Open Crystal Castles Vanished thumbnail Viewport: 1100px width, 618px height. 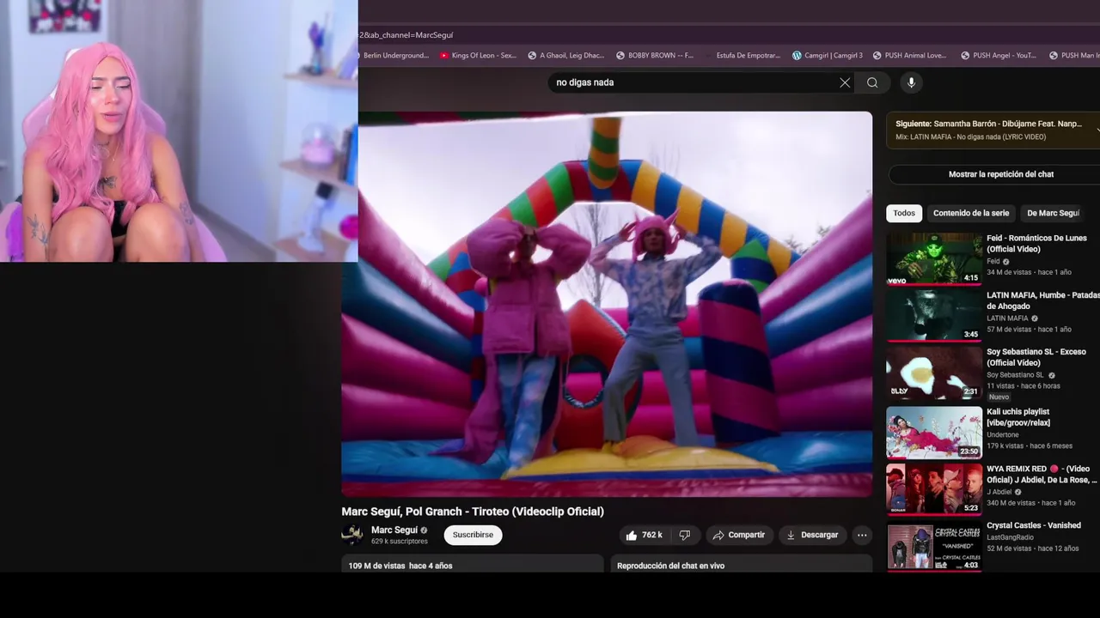pyautogui.click(x=934, y=546)
